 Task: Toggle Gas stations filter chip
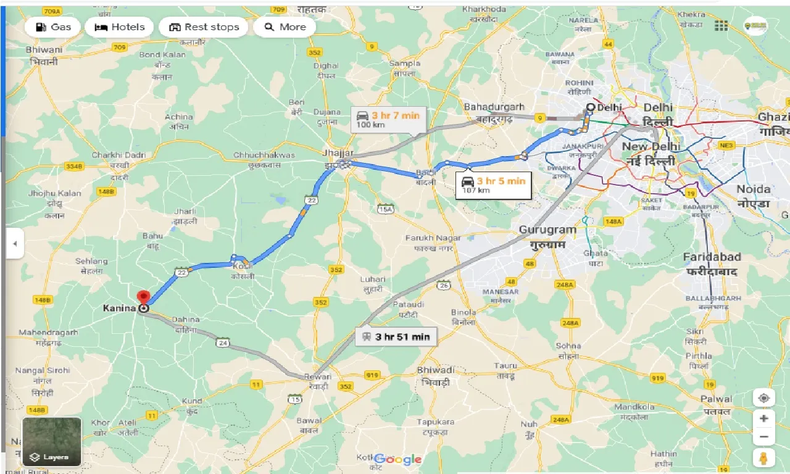[x=54, y=27]
